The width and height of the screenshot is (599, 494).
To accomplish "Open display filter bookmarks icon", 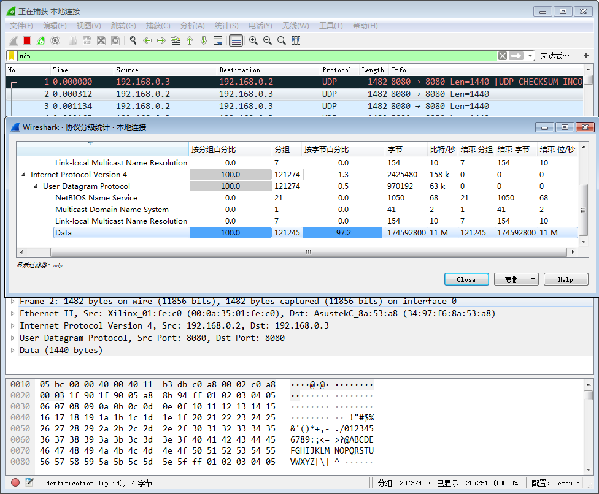I will 12,56.
